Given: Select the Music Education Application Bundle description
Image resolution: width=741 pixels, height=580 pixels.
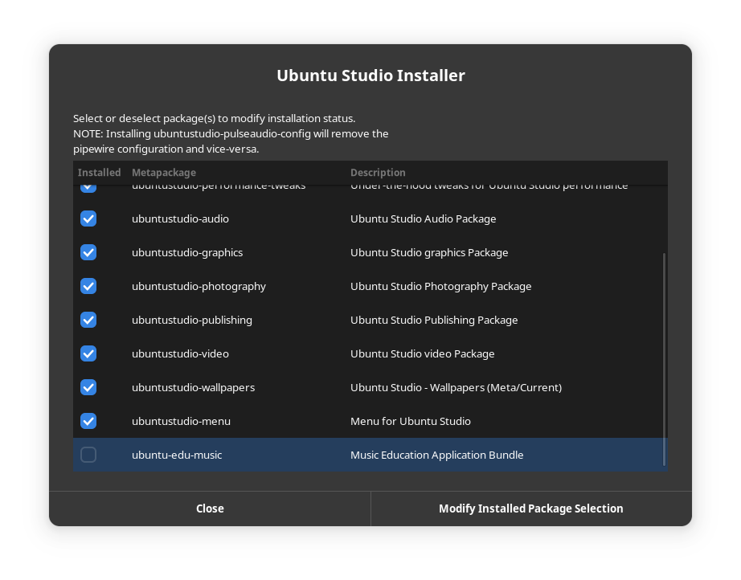Looking at the screenshot, I should (x=436, y=455).
